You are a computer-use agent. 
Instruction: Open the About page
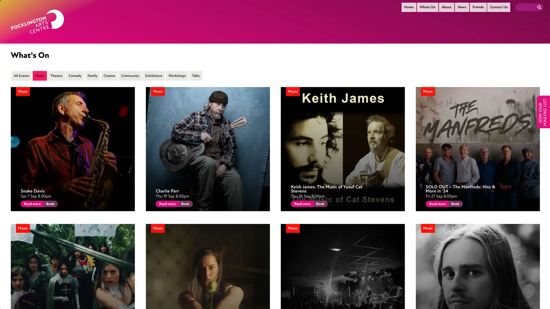click(x=446, y=7)
